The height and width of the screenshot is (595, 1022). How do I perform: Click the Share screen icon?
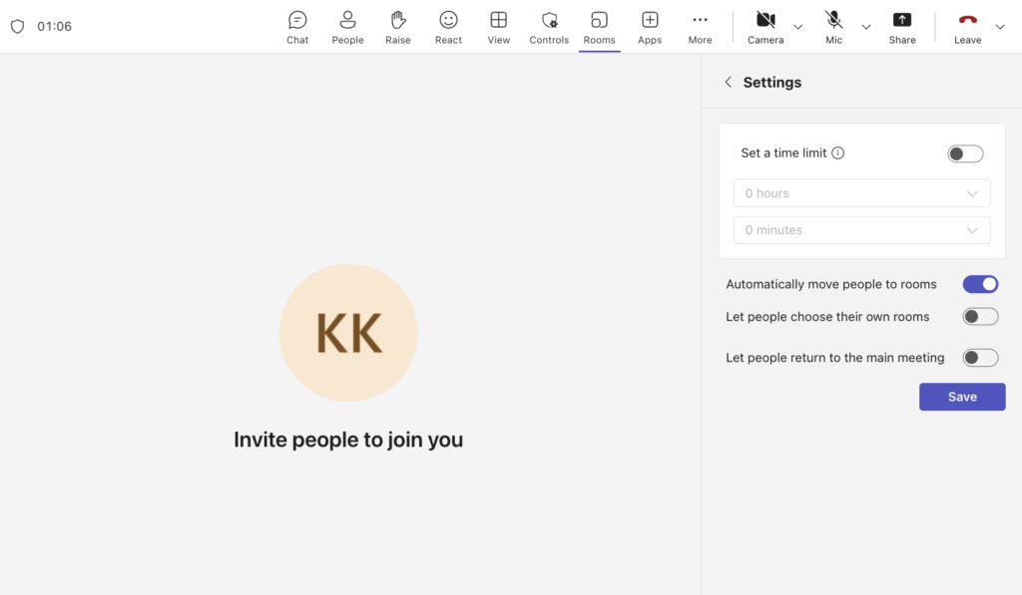(x=902, y=27)
